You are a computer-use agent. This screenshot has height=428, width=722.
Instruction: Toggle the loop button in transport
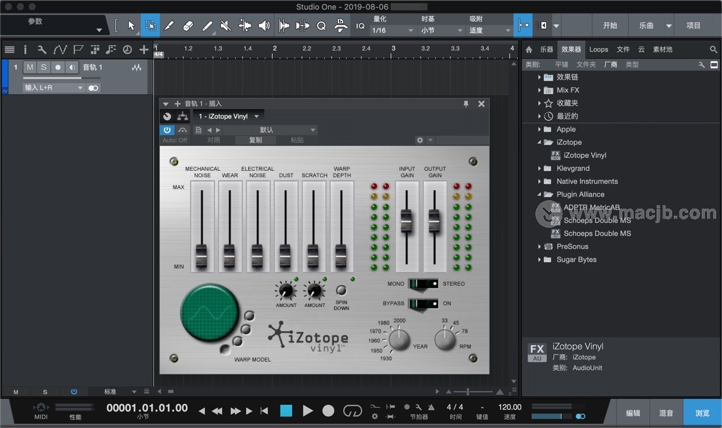(x=352, y=411)
